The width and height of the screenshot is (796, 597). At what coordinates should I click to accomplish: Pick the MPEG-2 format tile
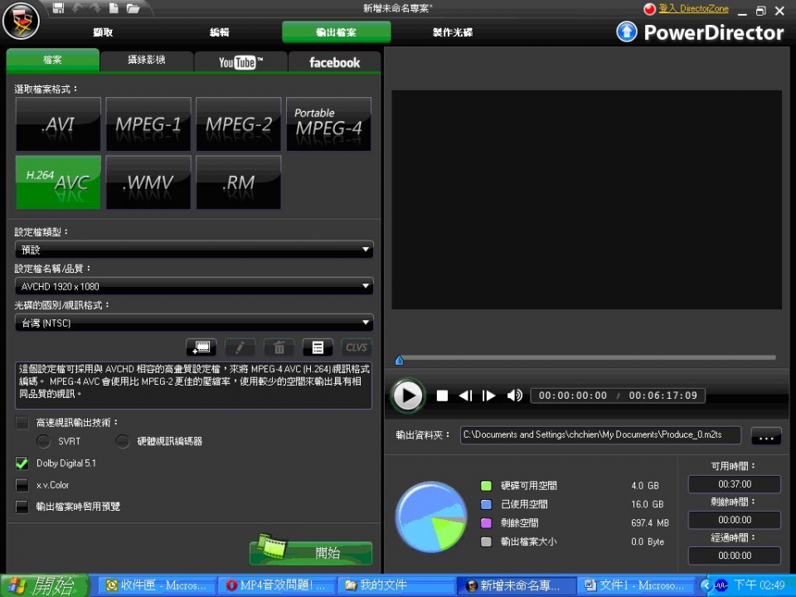click(x=239, y=124)
